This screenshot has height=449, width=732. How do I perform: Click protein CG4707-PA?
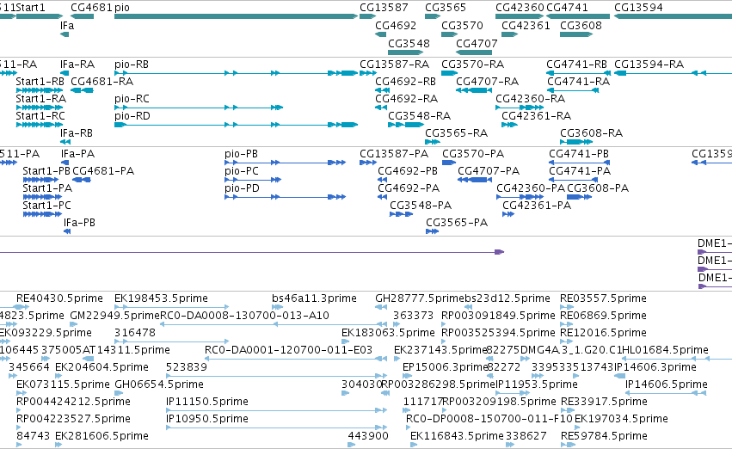click(475, 180)
